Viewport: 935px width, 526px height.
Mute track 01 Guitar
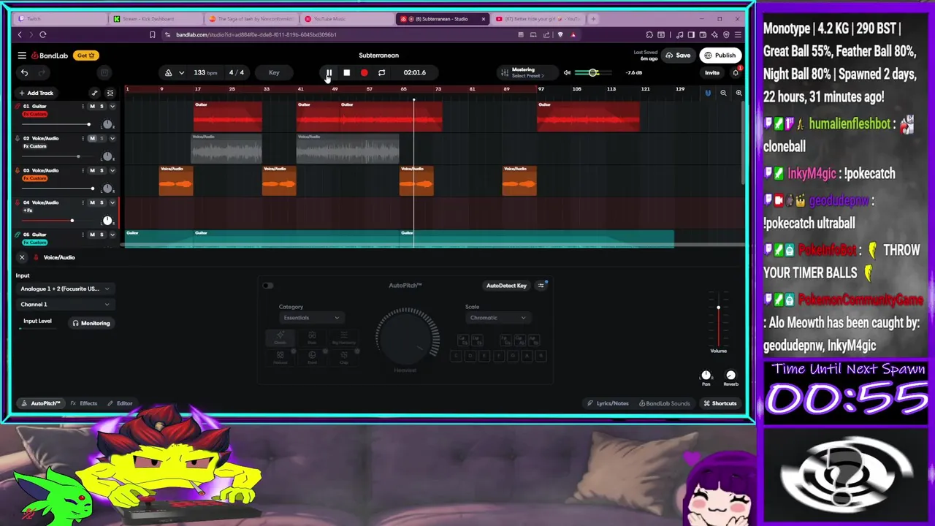pyautogui.click(x=92, y=107)
